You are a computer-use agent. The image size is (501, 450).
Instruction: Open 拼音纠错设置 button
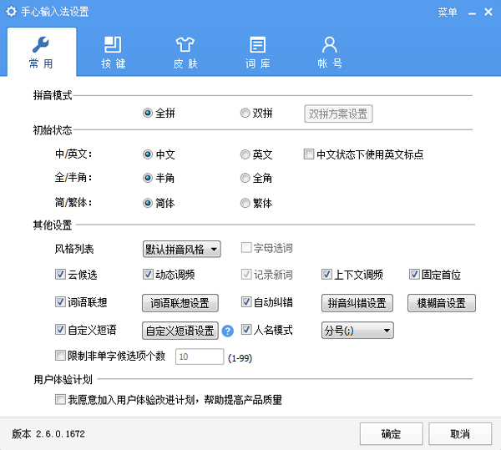[x=357, y=303]
